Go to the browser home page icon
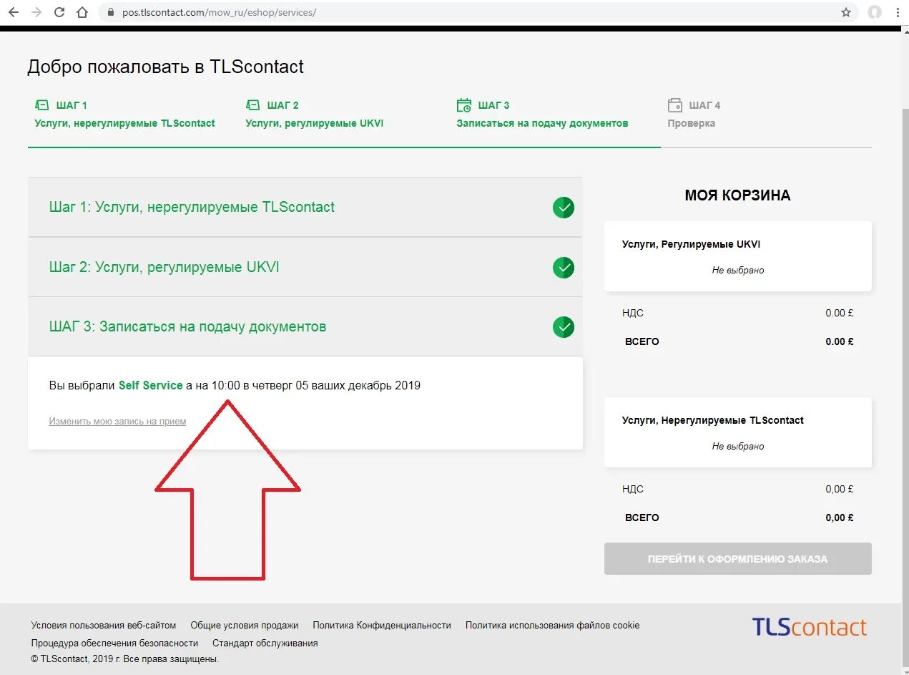Image resolution: width=909 pixels, height=675 pixels. click(82, 12)
